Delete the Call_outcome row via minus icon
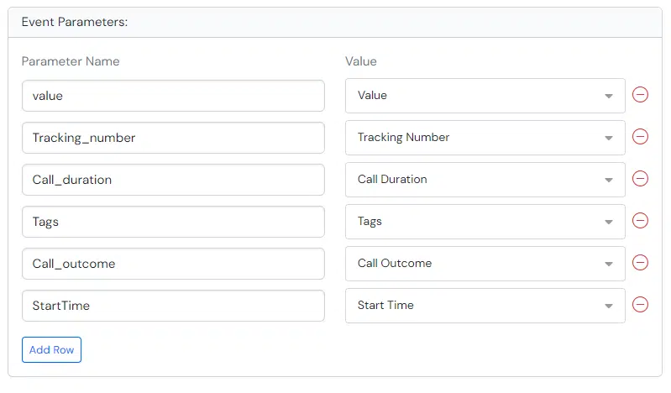 (640, 263)
